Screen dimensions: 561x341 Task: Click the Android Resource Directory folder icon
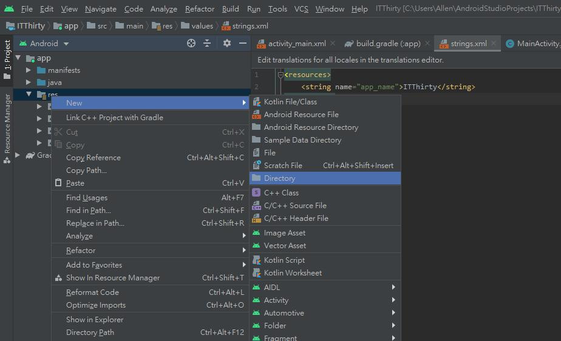[x=256, y=127]
